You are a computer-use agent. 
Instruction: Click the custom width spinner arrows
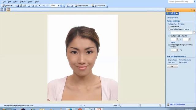[178, 39]
